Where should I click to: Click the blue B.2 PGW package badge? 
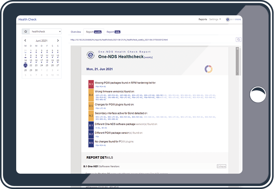click(x=91, y=134)
